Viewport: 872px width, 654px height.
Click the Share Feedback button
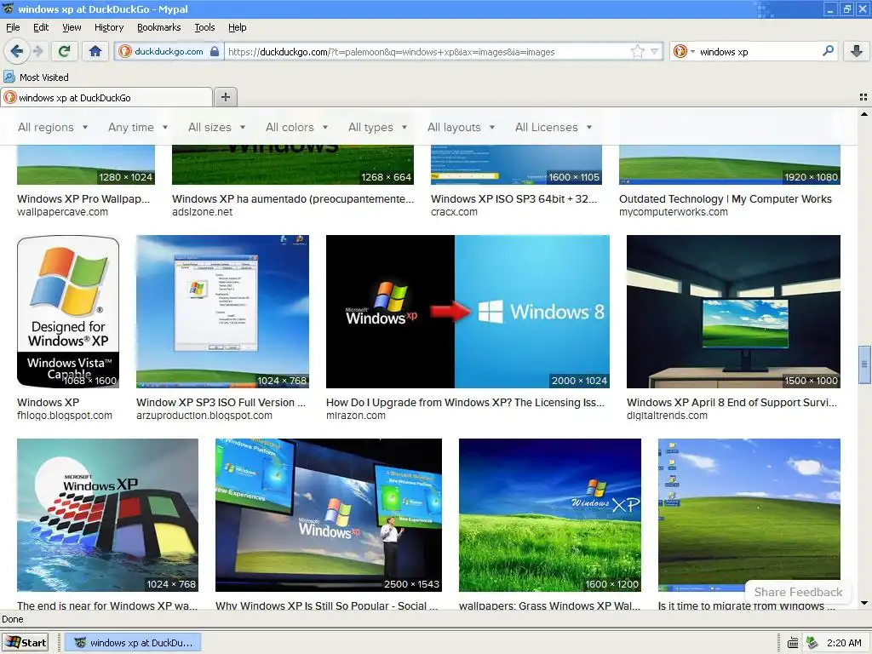(x=798, y=592)
